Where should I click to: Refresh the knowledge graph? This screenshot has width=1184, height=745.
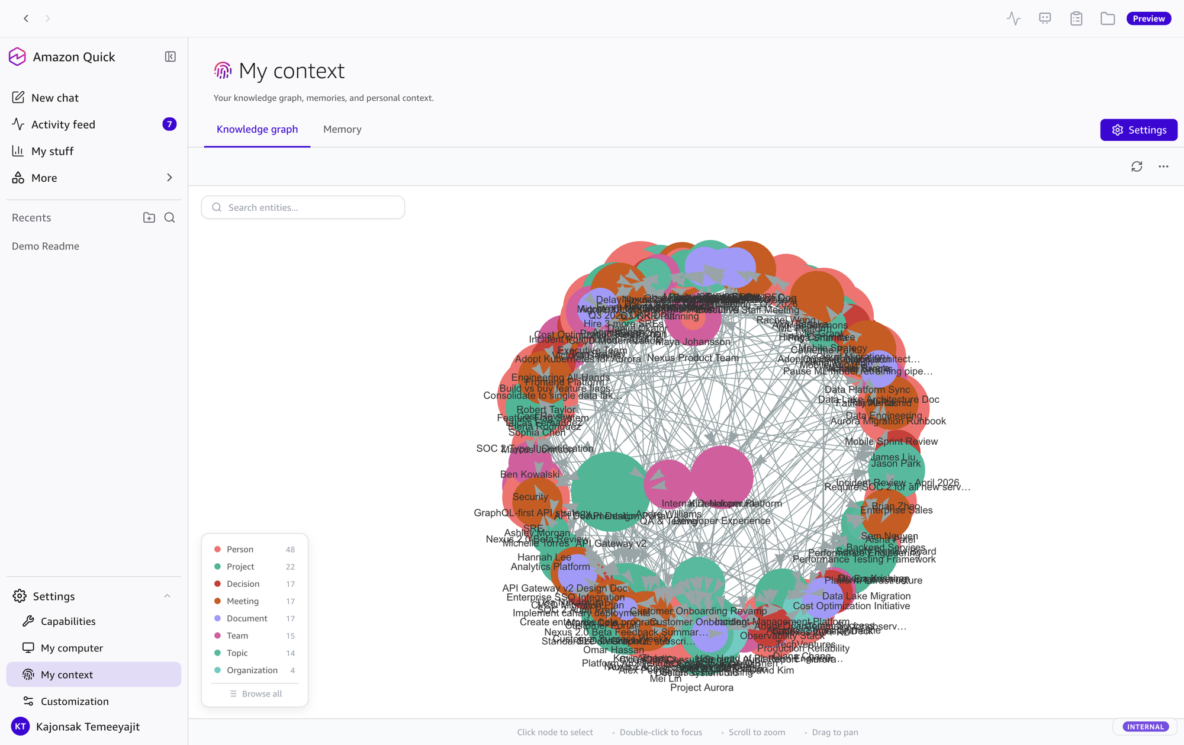click(1137, 166)
